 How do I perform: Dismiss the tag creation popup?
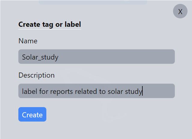click(x=180, y=12)
